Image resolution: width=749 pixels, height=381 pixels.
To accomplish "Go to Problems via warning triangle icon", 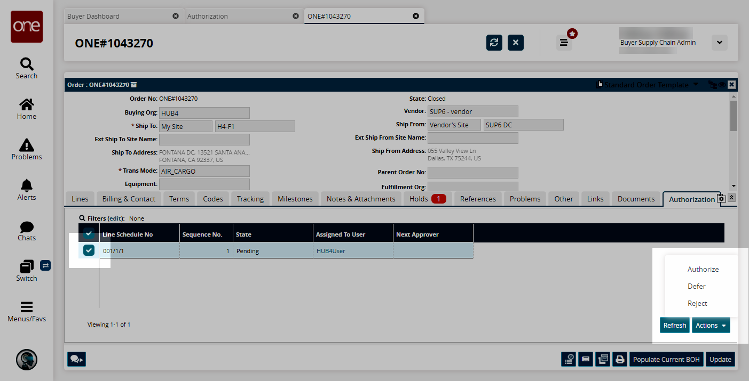I will (26, 149).
